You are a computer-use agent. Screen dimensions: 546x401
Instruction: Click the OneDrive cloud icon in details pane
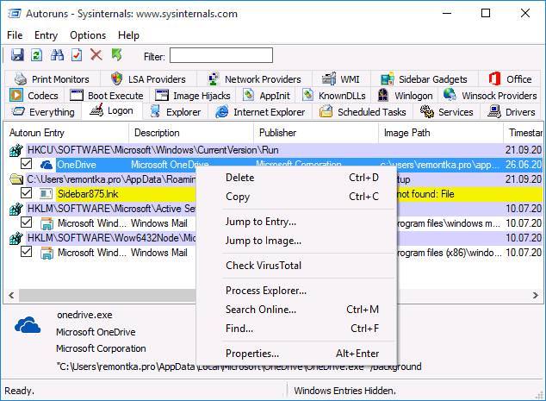(x=28, y=325)
